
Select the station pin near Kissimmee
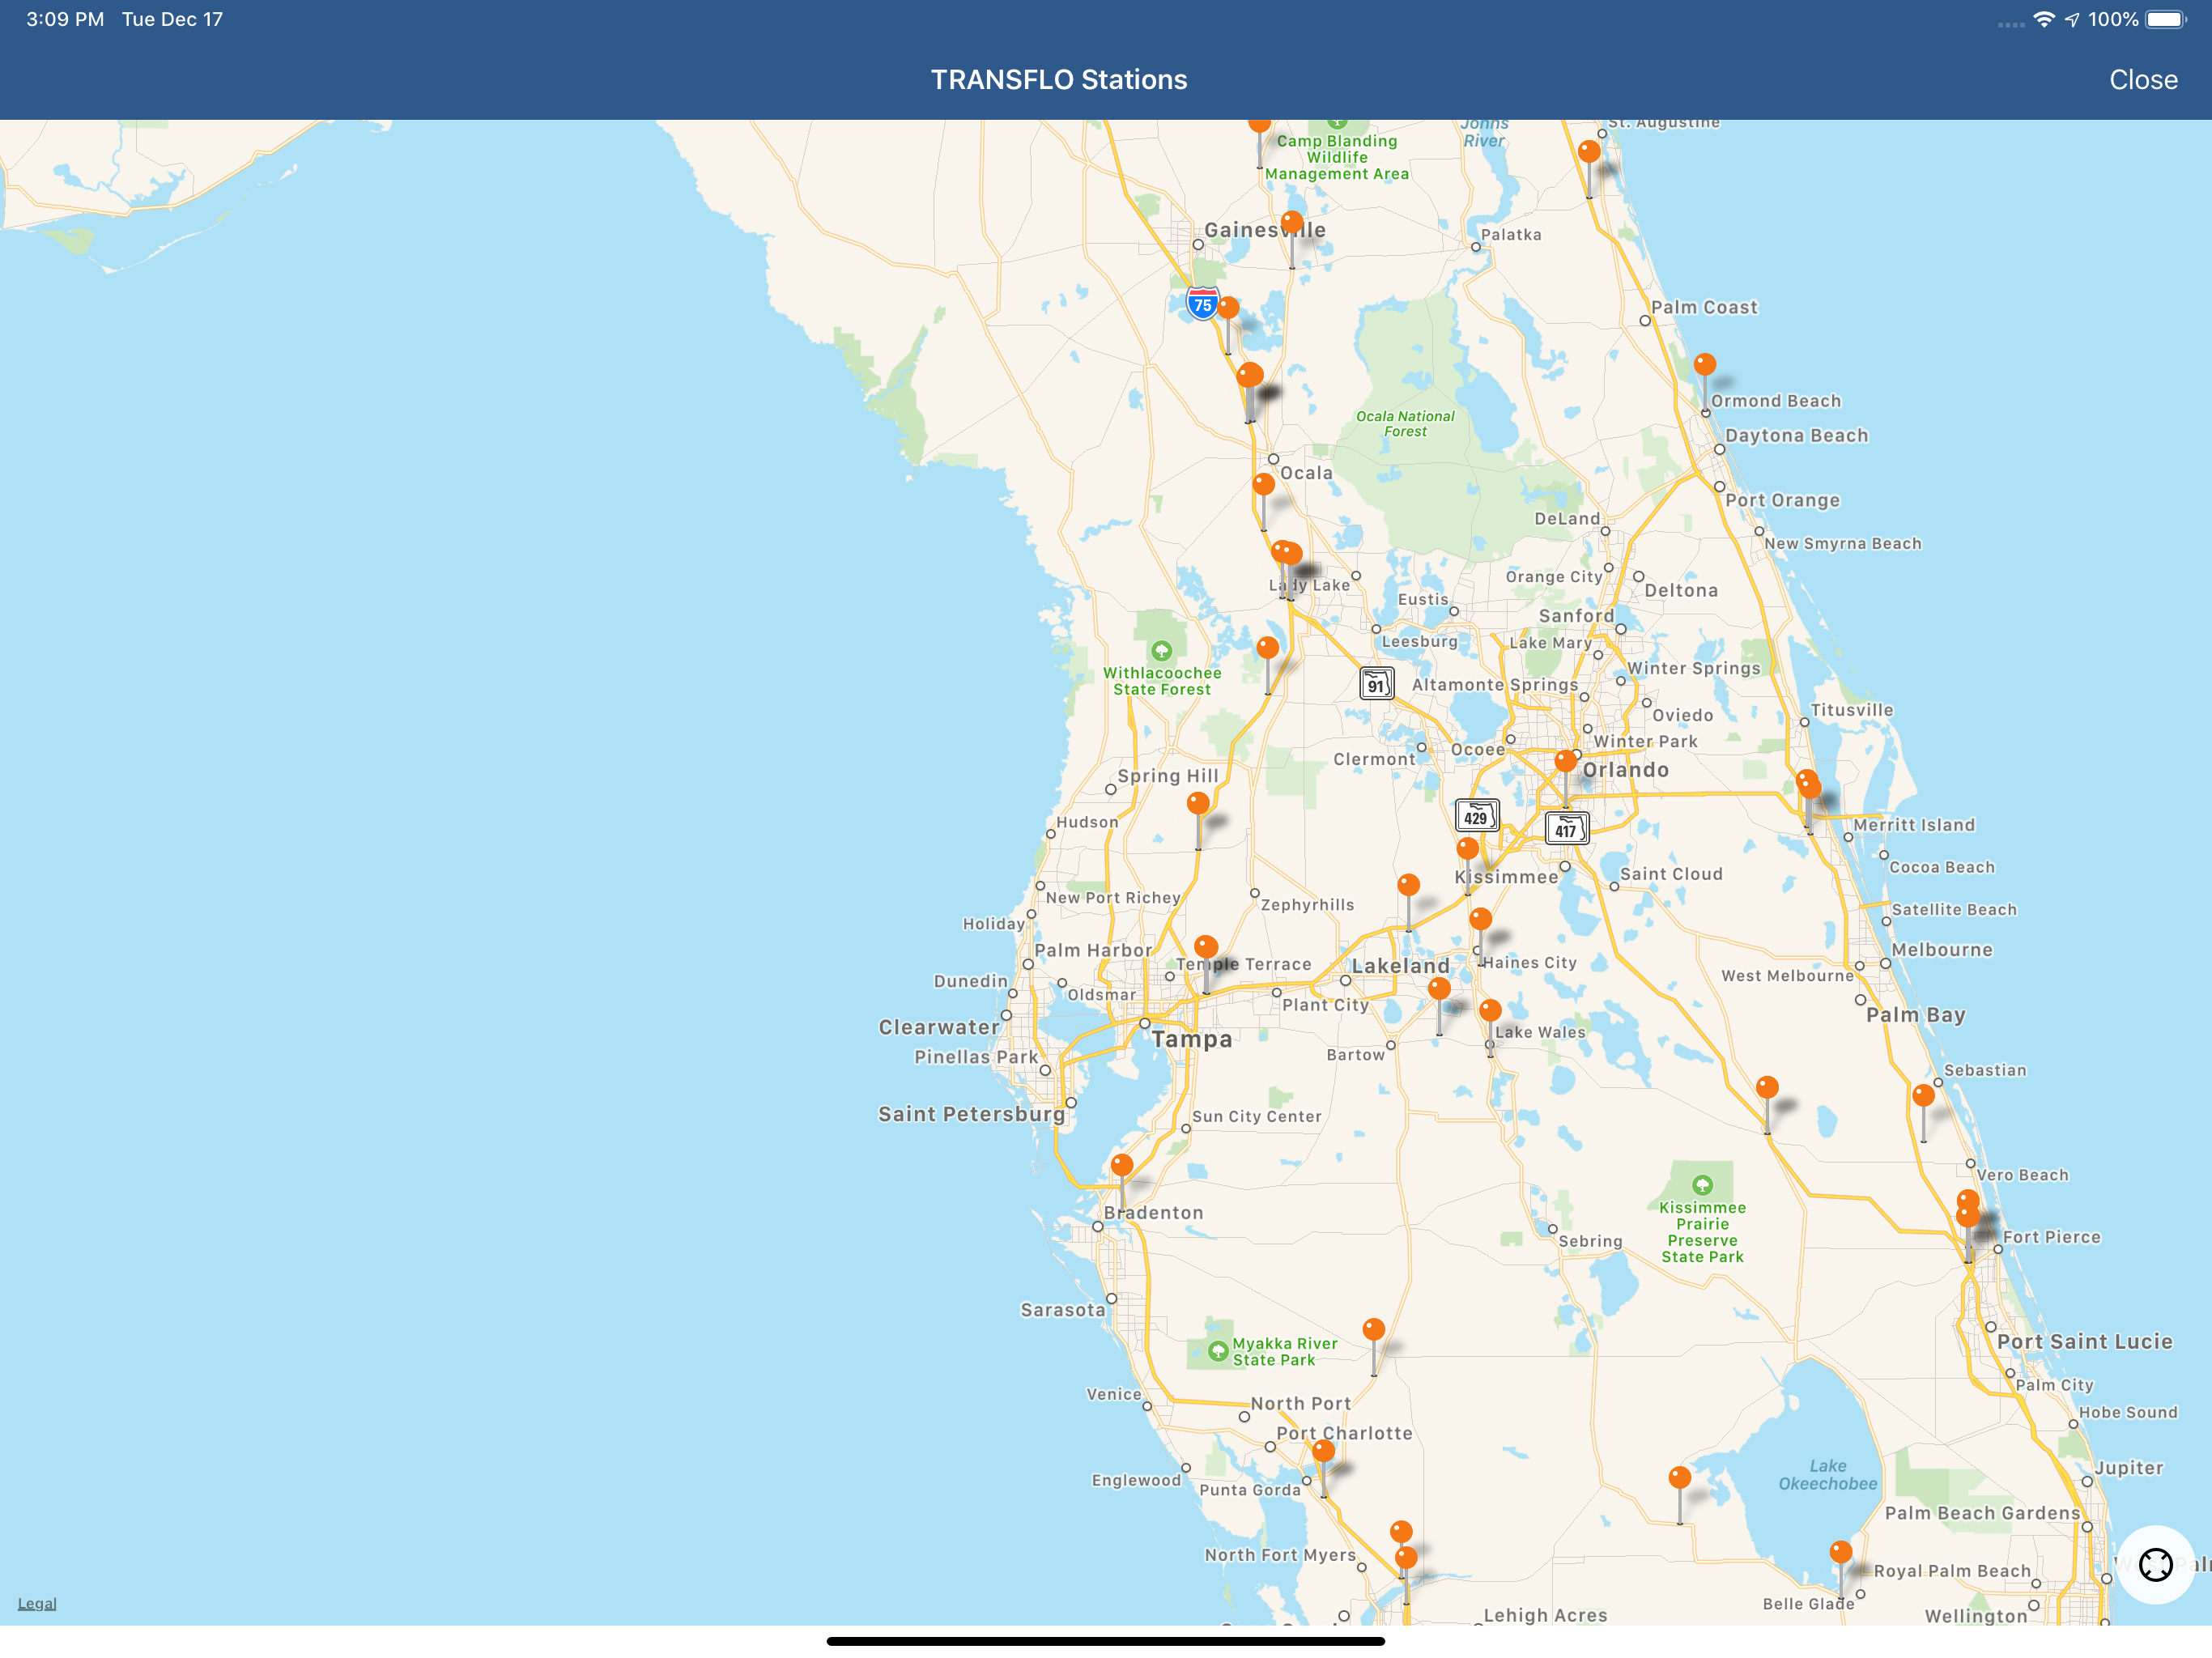point(1467,849)
